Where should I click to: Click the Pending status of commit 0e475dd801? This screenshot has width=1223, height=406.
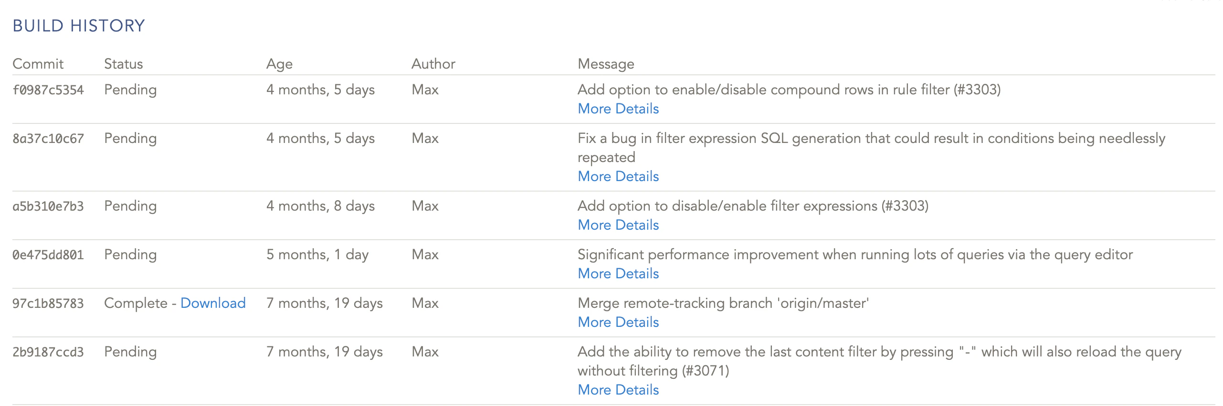130,254
